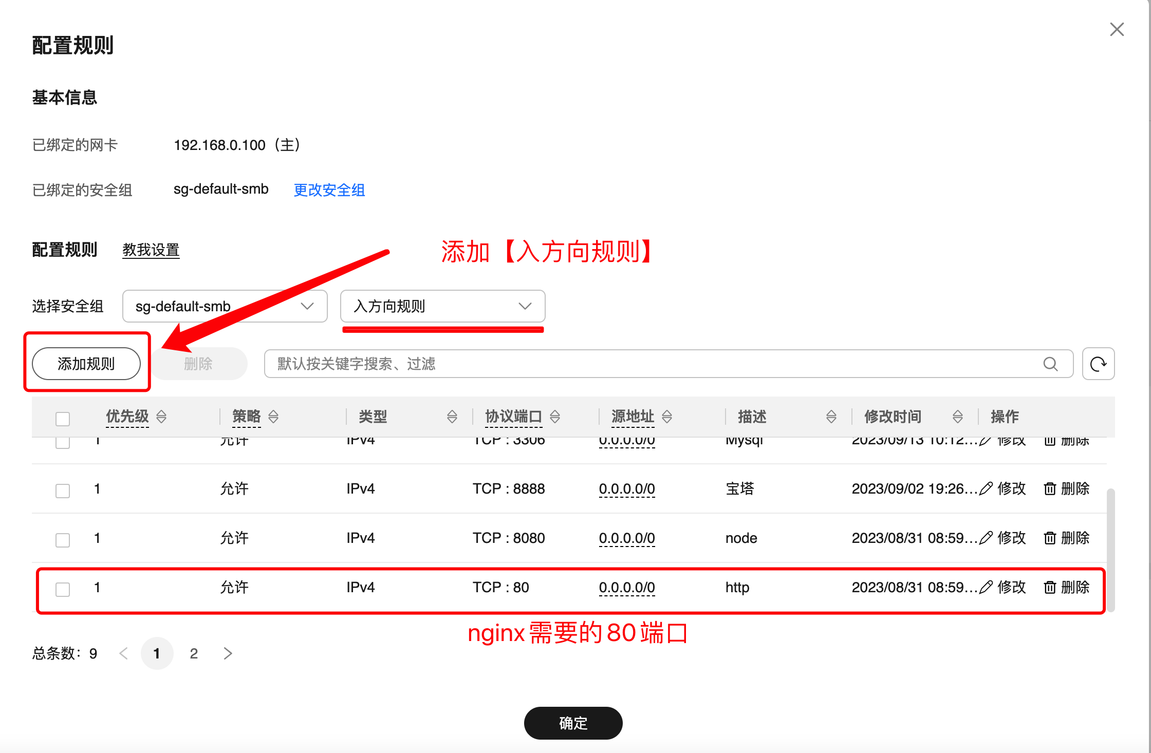Switch to page 2 of rules
This screenshot has height=753, width=1151.
pos(194,653)
